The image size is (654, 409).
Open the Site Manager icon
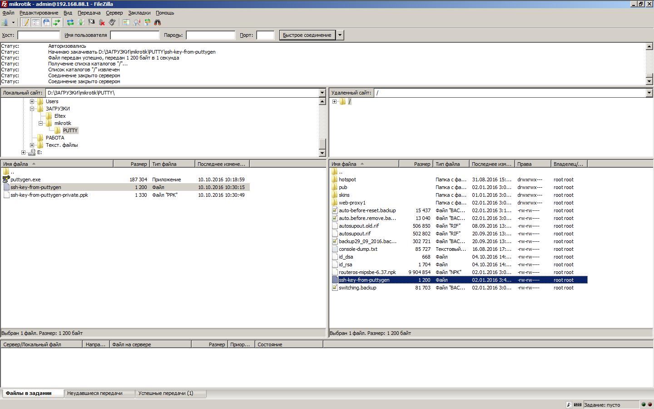pyautogui.click(x=5, y=22)
